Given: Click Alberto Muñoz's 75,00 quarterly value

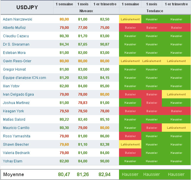Looking at the screenshot, I should coord(105,28).
